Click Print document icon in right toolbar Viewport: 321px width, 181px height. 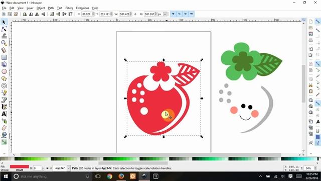(311, 40)
